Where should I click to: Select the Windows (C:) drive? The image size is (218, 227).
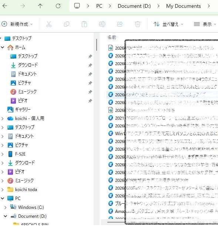pyautogui.click(x=27, y=207)
